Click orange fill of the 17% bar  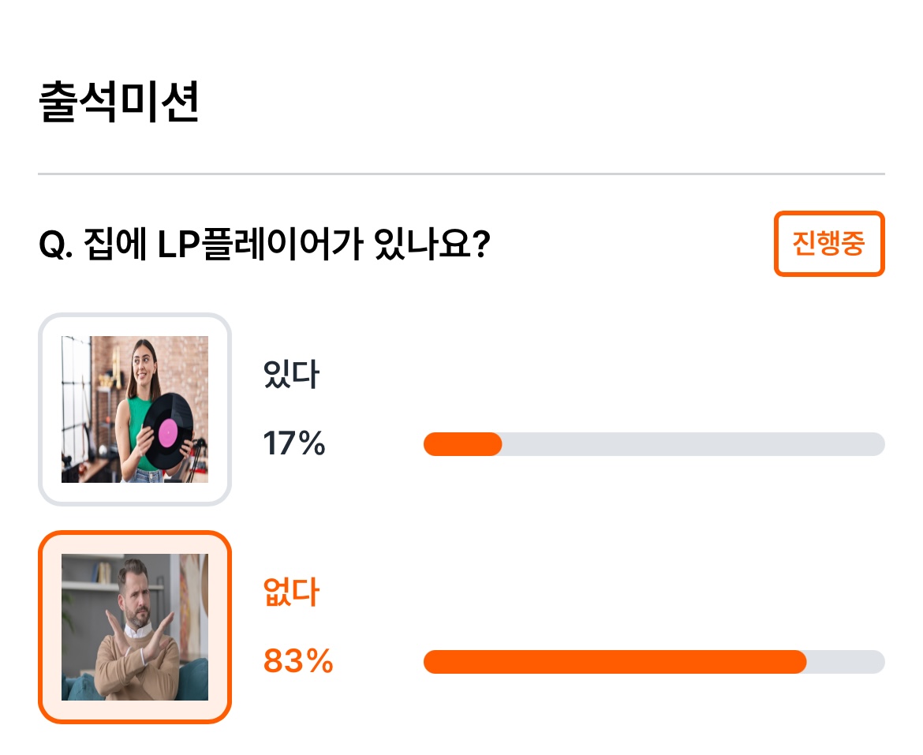click(x=462, y=443)
